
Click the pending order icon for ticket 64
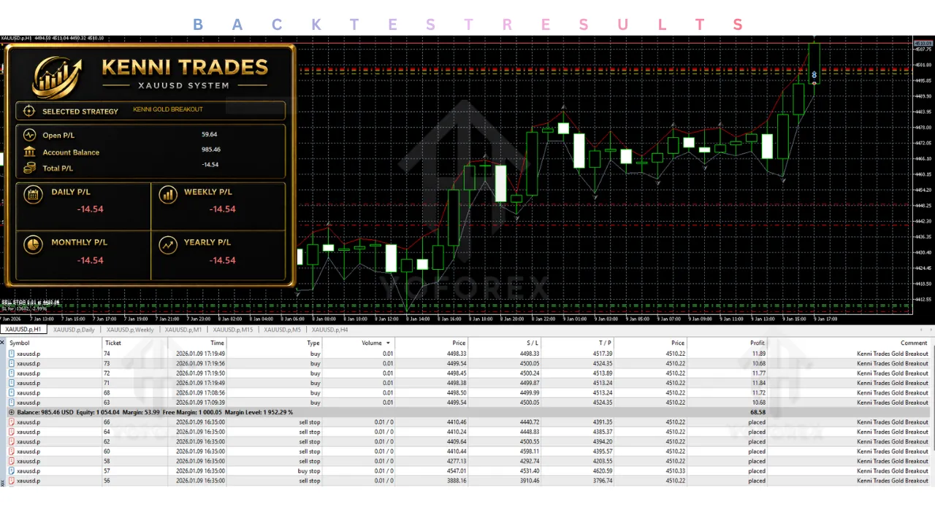[12, 432]
